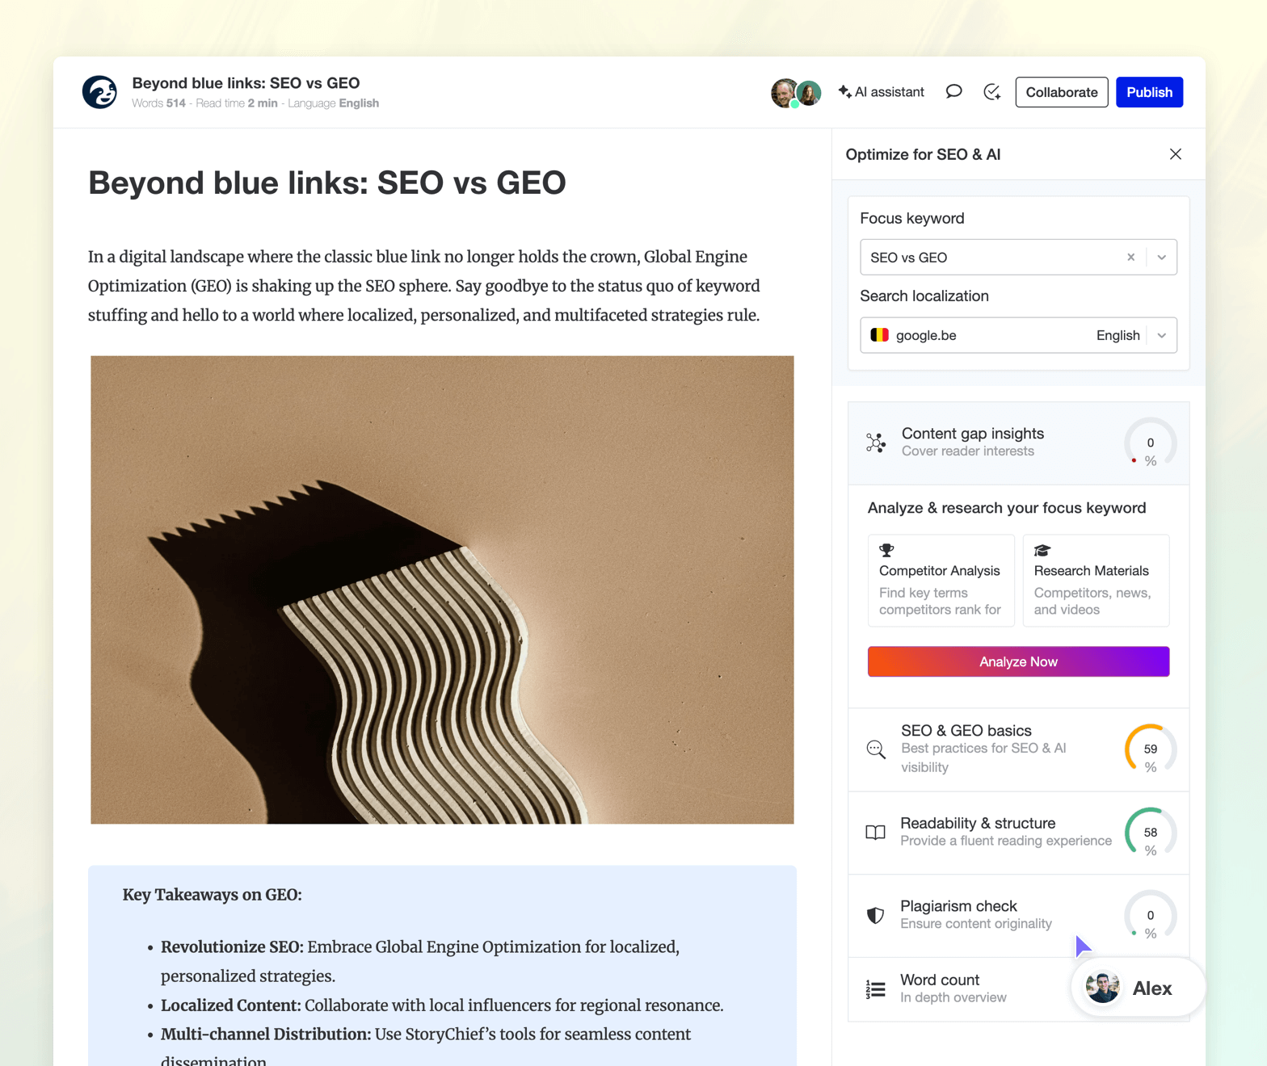Screen dimensions: 1267x1066
Task: Open the Research Materials card
Action: [1096, 581]
